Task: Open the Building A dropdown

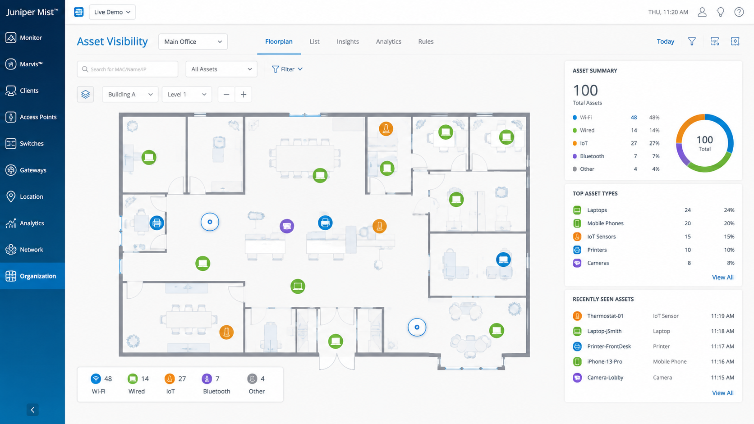Action: (130, 94)
